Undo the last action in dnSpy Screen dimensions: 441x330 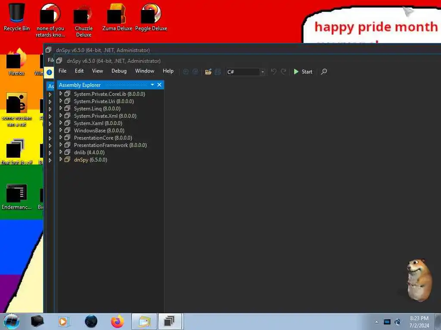tap(273, 72)
